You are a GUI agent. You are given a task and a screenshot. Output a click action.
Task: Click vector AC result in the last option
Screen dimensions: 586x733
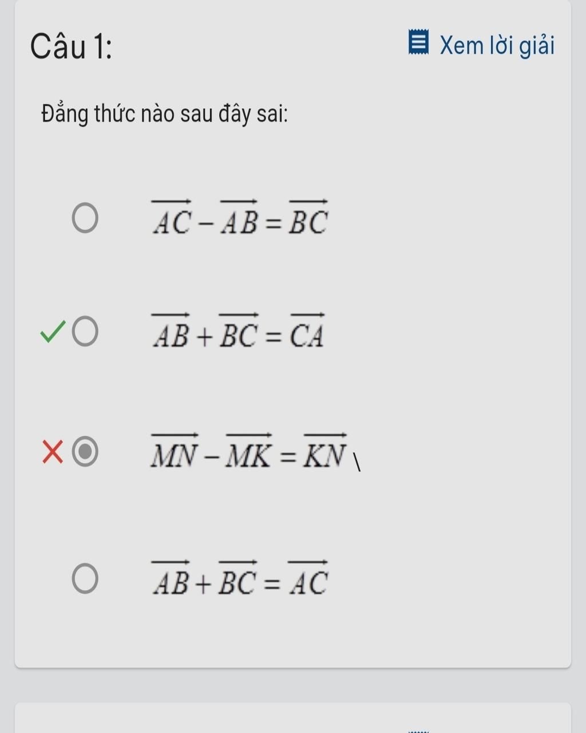pyautogui.click(x=308, y=578)
